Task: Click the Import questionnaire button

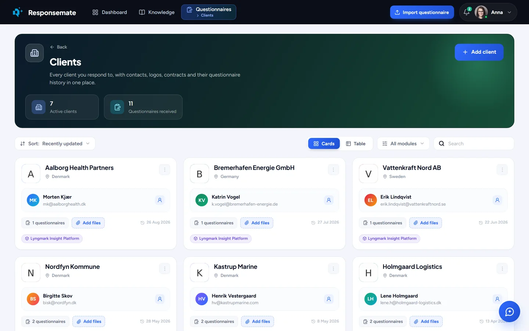Action: click(422, 12)
